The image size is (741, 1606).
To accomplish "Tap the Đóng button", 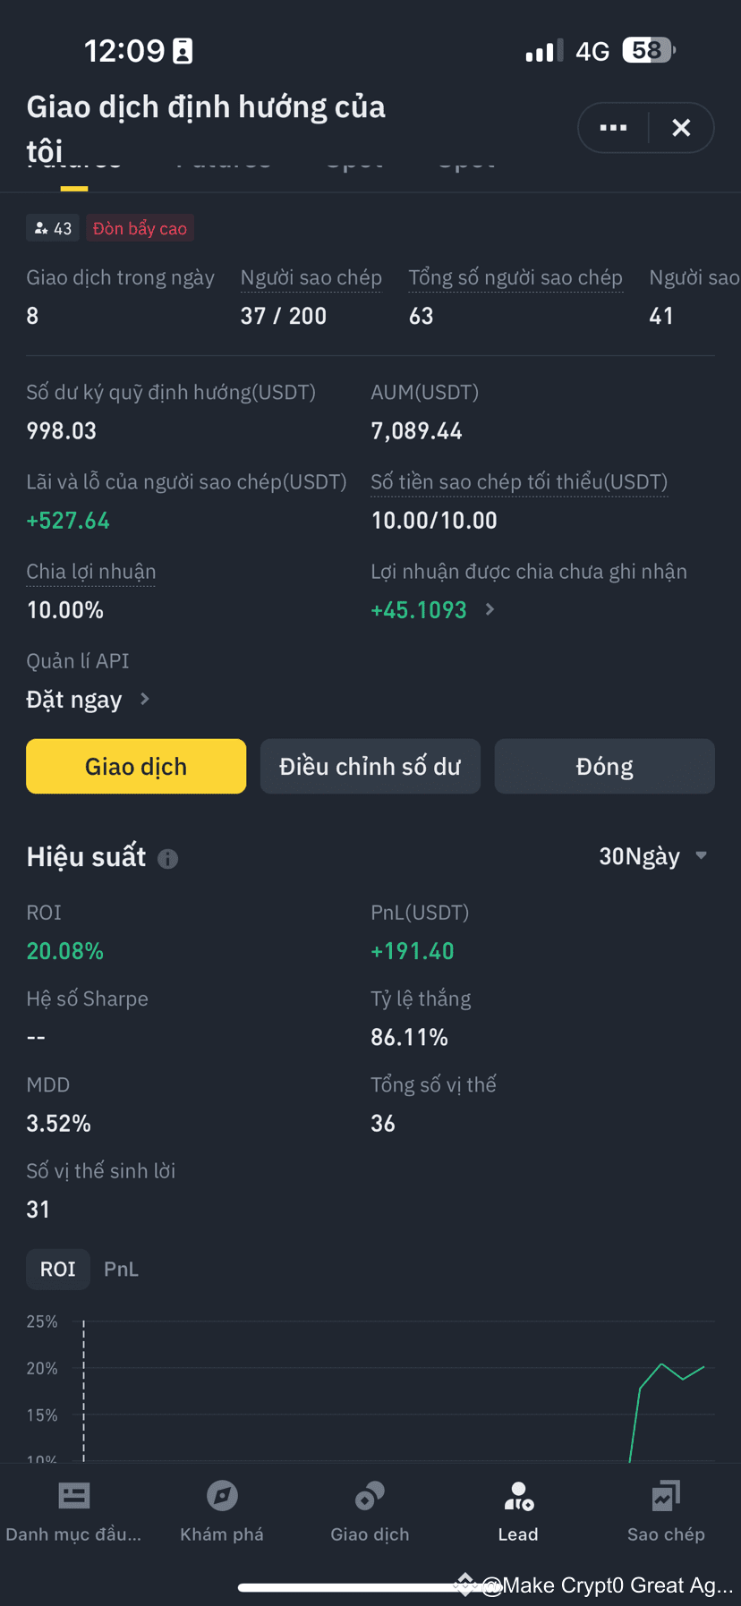I will tap(605, 766).
